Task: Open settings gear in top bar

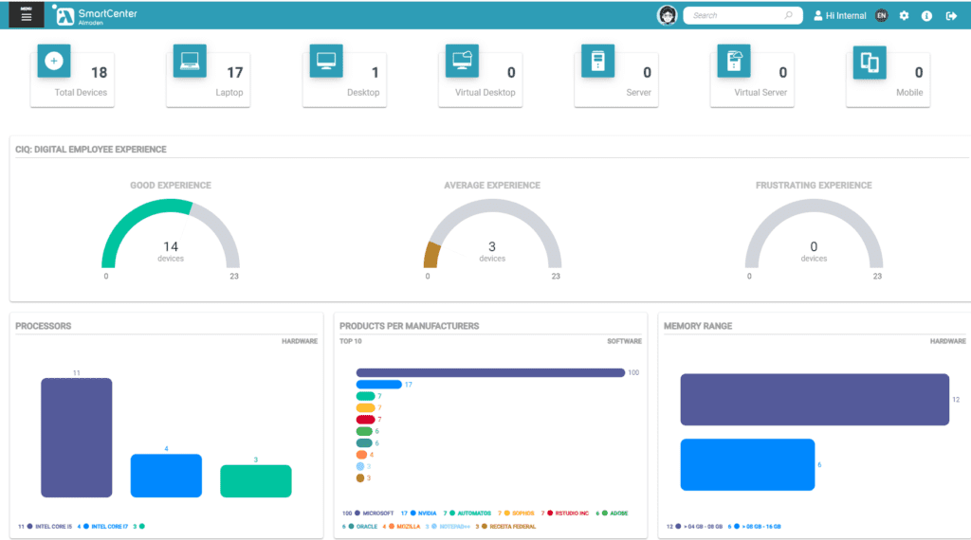Action: [904, 15]
